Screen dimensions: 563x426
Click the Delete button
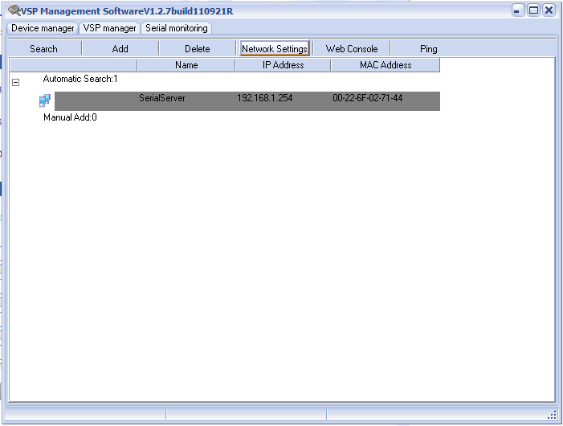197,49
